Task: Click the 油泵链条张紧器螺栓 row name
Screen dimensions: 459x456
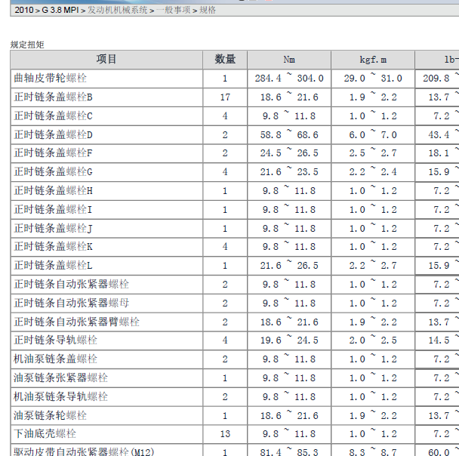Action: coord(60,377)
